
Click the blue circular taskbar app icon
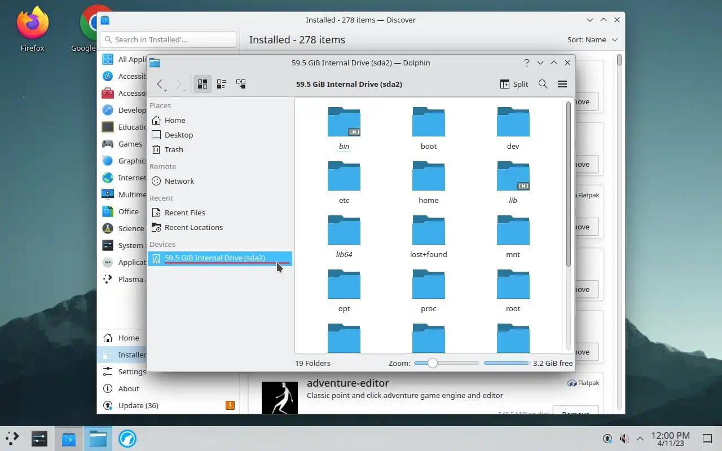(127, 438)
